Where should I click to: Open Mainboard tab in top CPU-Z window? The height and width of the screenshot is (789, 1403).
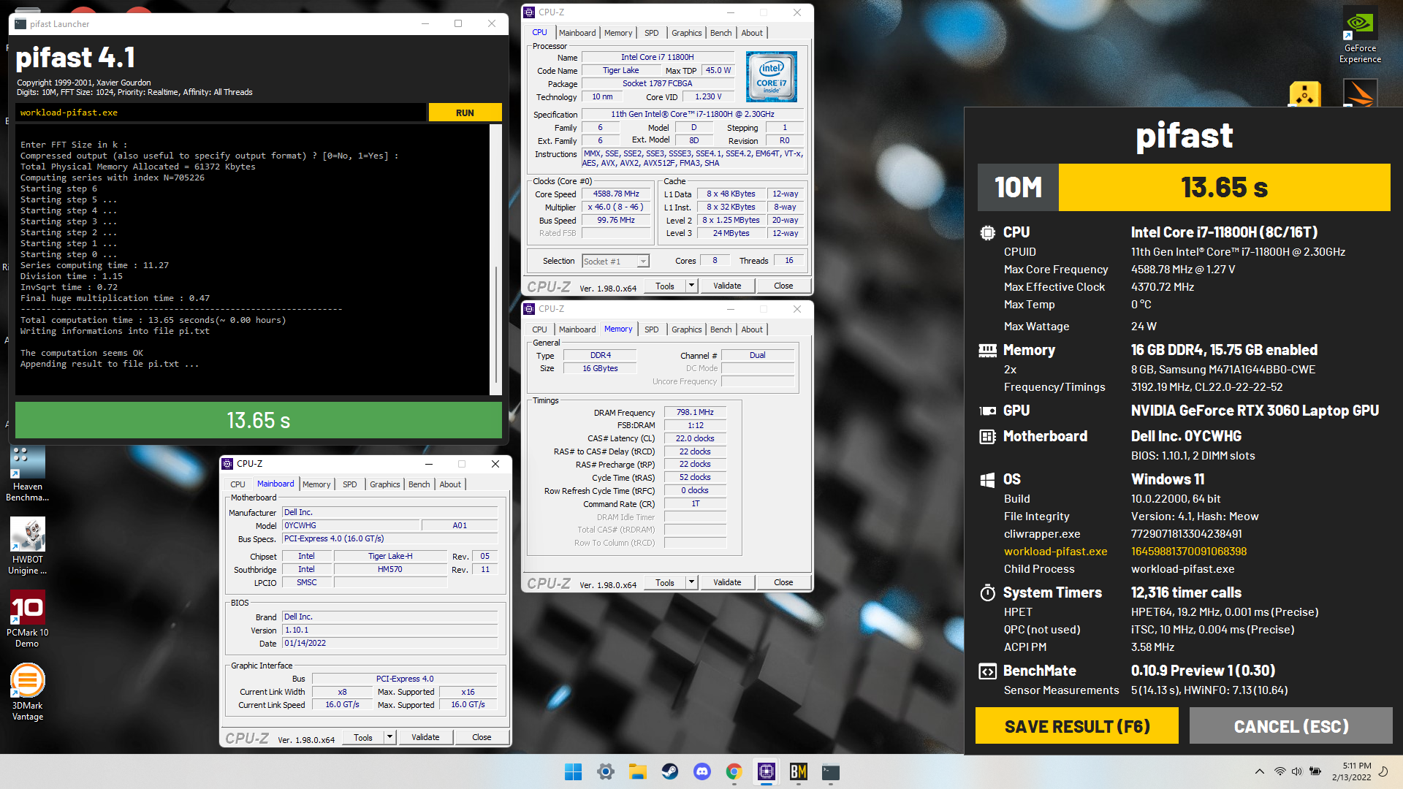tap(577, 33)
